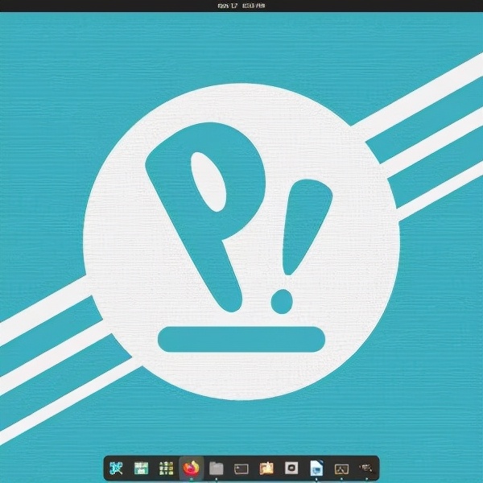Click the left end of the top panel
The width and height of the screenshot is (483, 483).
[8, 6]
